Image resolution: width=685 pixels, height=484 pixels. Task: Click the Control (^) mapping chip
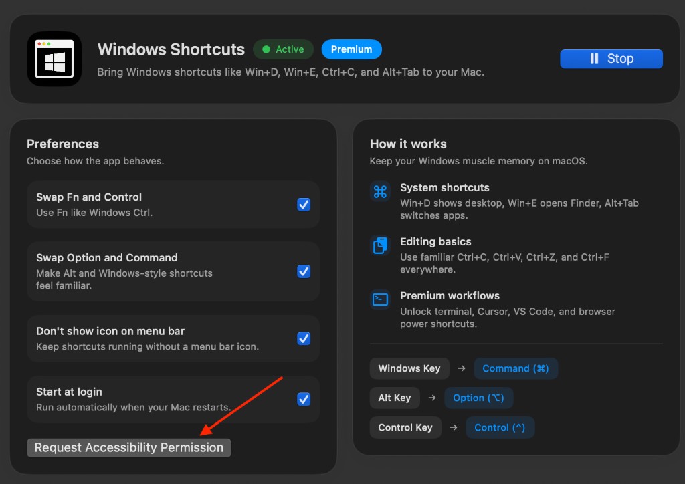point(500,427)
